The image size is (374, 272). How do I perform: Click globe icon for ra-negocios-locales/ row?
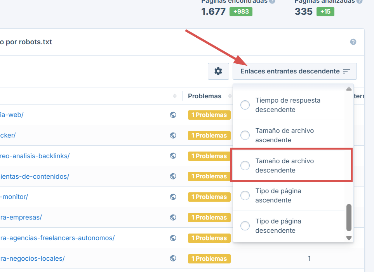[x=173, y=258]
